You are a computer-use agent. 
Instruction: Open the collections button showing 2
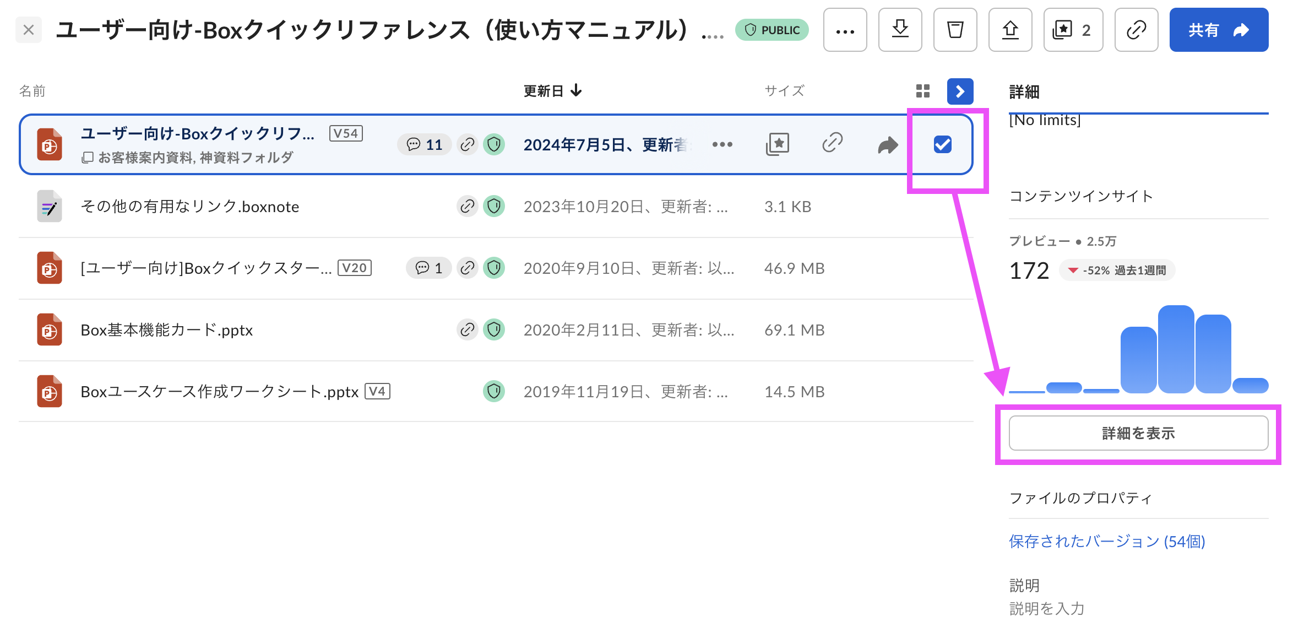(1073, 30)
